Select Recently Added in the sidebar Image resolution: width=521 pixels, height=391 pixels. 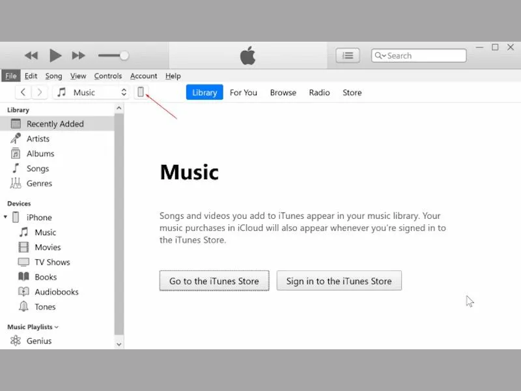[57, 124]
